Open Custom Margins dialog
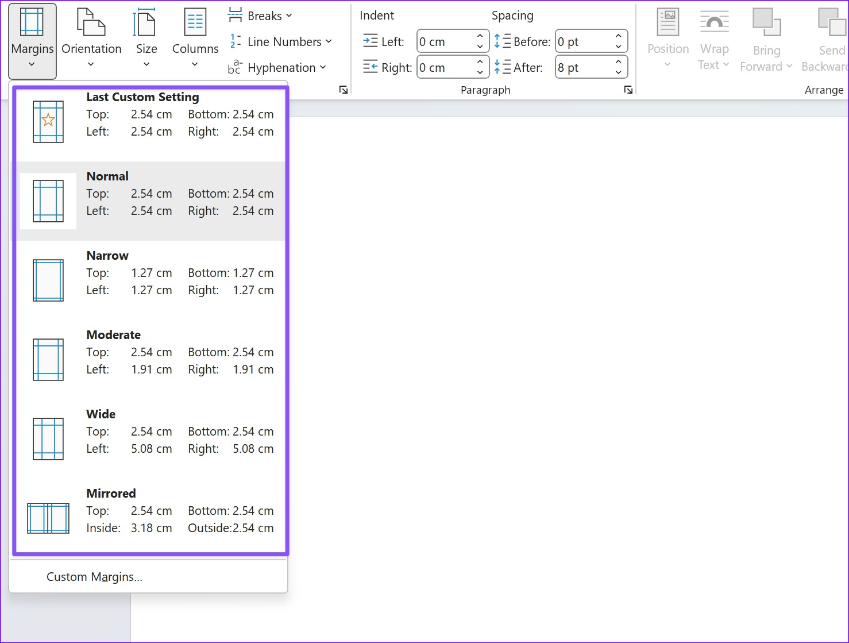849x643 pixels. tap(94, 576)
